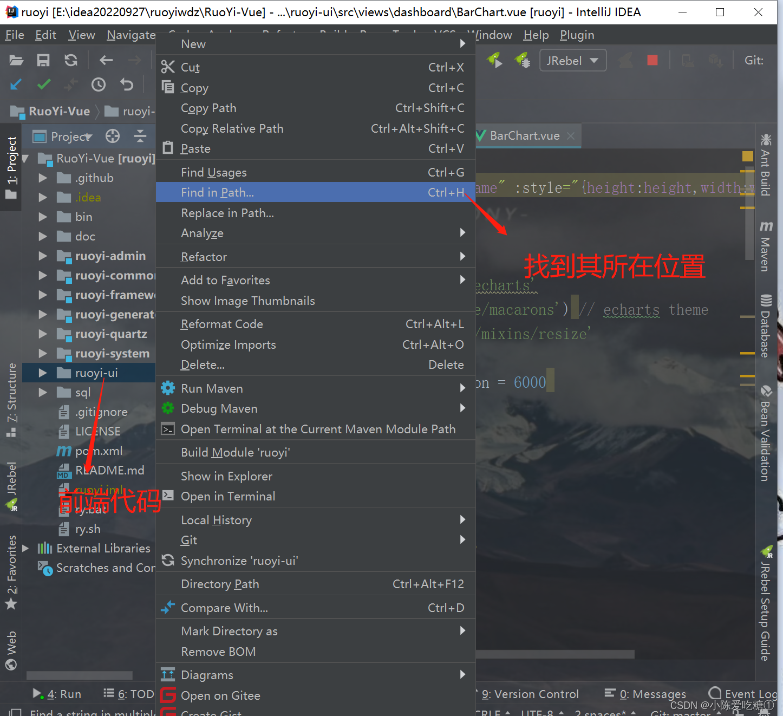Expand the bin folder
This screenshot has width=783, height=716.
(x=43, y=217)
